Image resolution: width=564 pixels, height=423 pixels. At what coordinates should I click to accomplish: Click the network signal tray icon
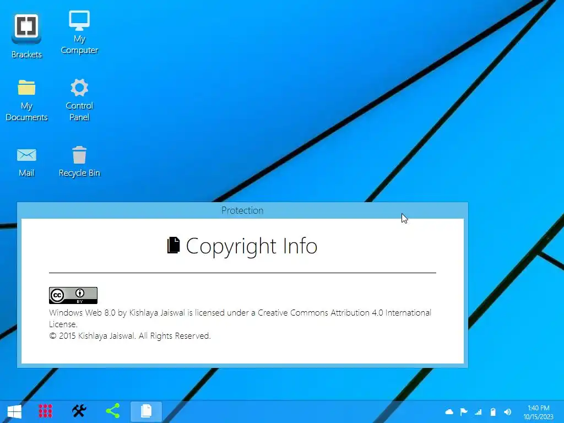(478, 412)
